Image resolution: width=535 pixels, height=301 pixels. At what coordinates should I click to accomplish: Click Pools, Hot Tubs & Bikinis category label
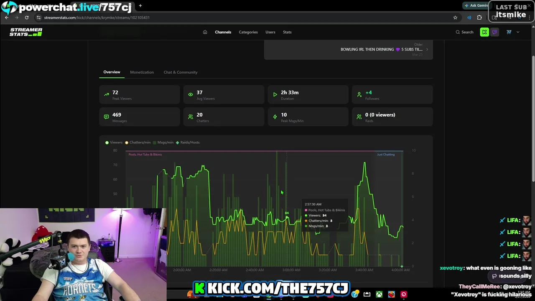145,155
